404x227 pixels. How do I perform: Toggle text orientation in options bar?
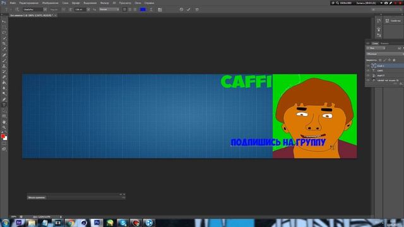click(17, 9)
